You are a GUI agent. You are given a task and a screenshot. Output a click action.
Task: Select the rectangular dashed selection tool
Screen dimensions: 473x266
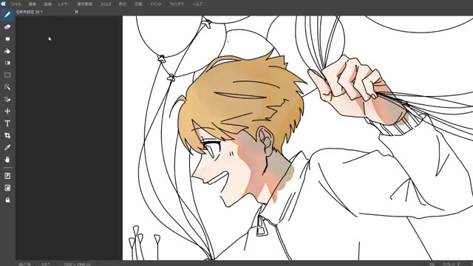7,75
